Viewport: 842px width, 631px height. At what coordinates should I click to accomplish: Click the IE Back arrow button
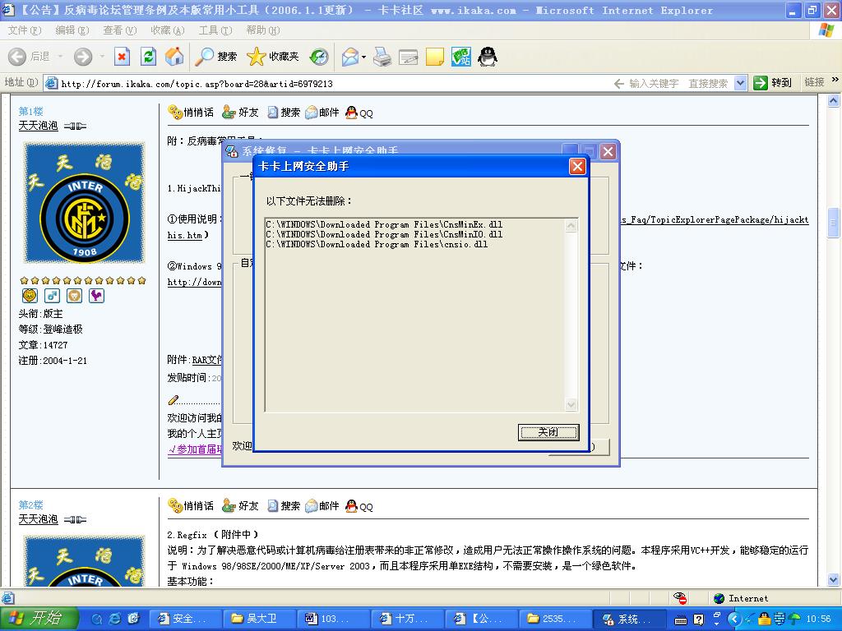[x=17, y=57]
